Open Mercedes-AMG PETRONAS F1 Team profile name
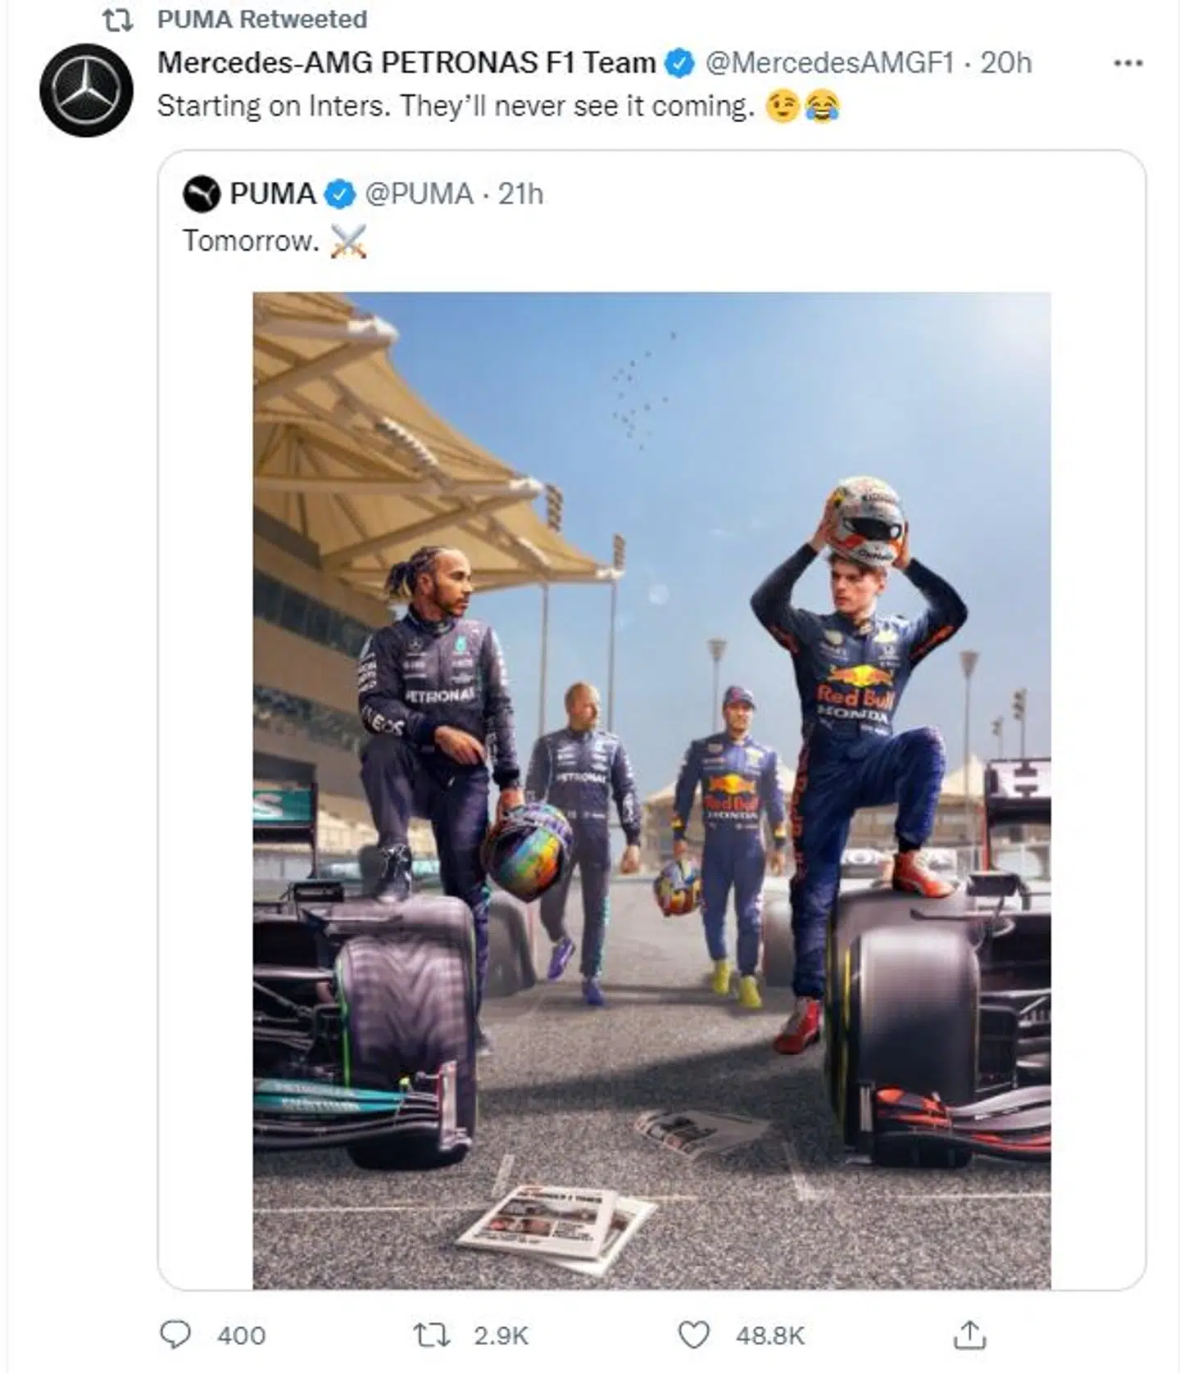The image size is (1180, 1373). click(x=406, y=63)
